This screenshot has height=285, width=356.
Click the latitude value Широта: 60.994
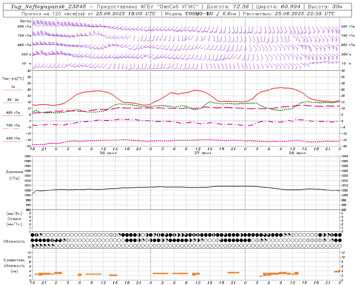pyautogui.click(x=278, y=6)
